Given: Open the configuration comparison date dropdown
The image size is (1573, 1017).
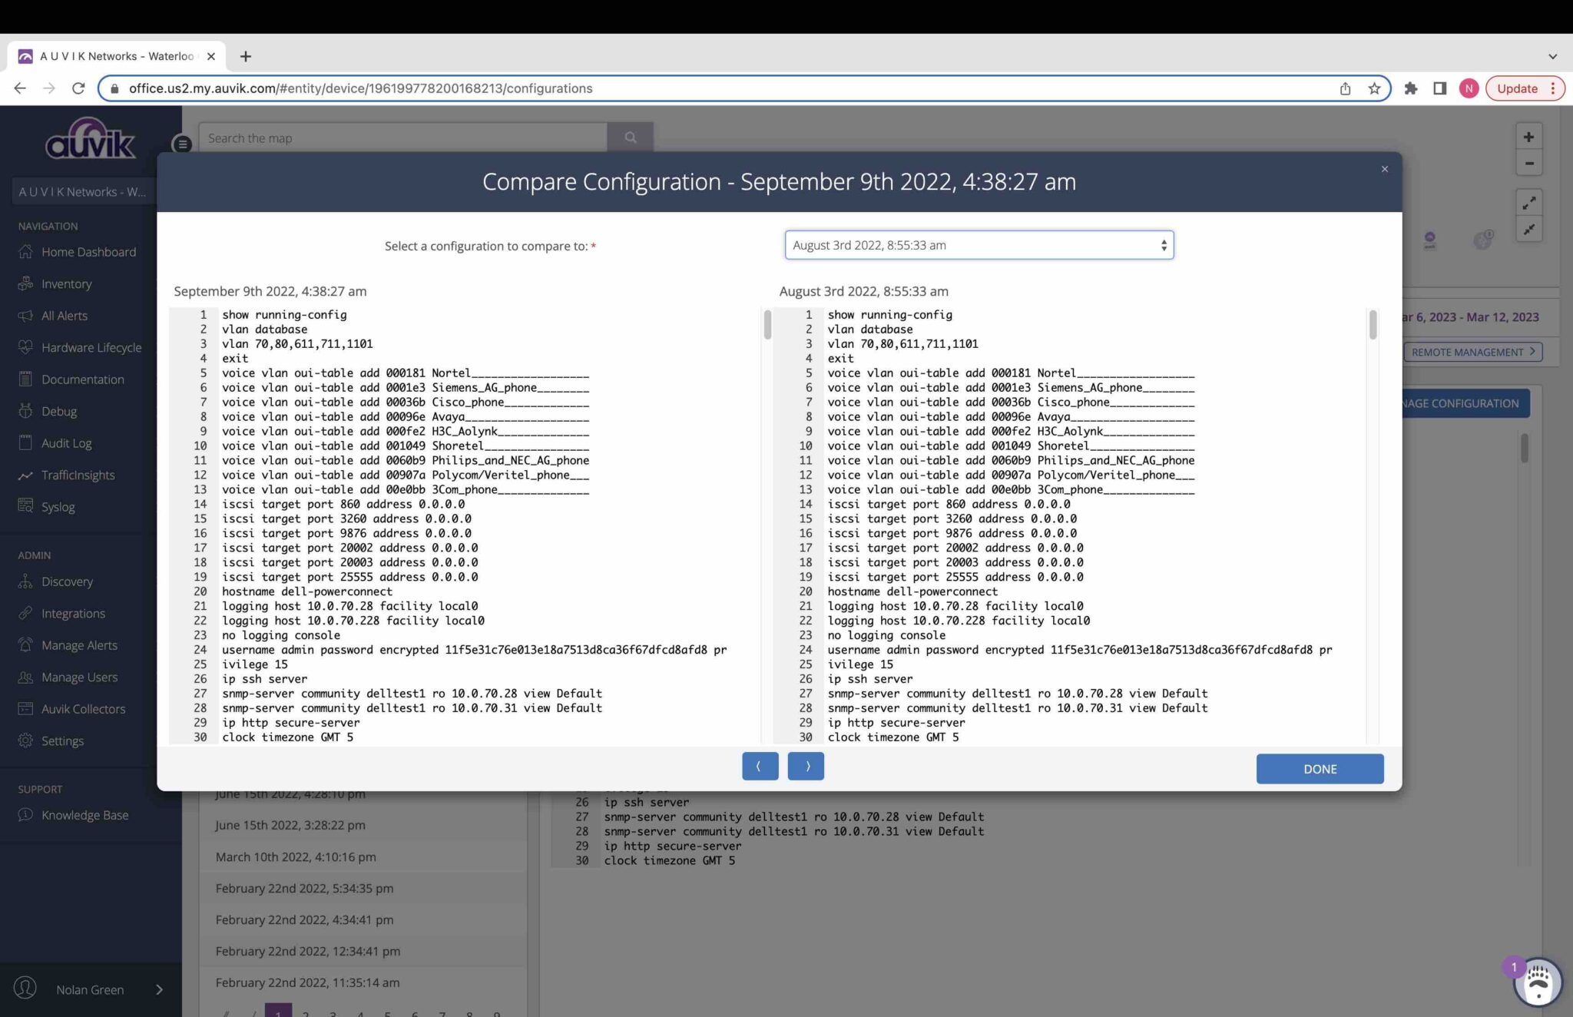Looking at the screenshot, I should click(979, 245).
